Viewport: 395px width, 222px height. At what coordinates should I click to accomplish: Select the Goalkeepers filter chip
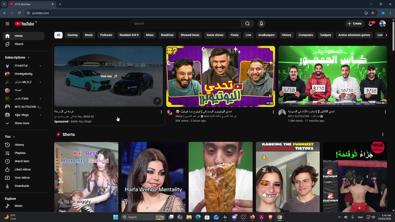point(266,35)
